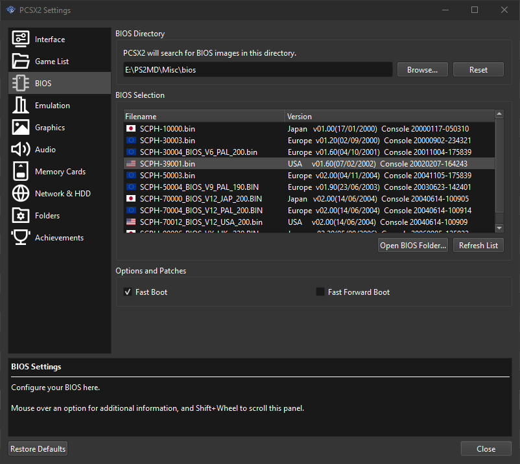Viewport: 520px width, 464px height.
Task: Select the SCPH-39001.bin BIOS entry
Action: (x=309, y=163)
